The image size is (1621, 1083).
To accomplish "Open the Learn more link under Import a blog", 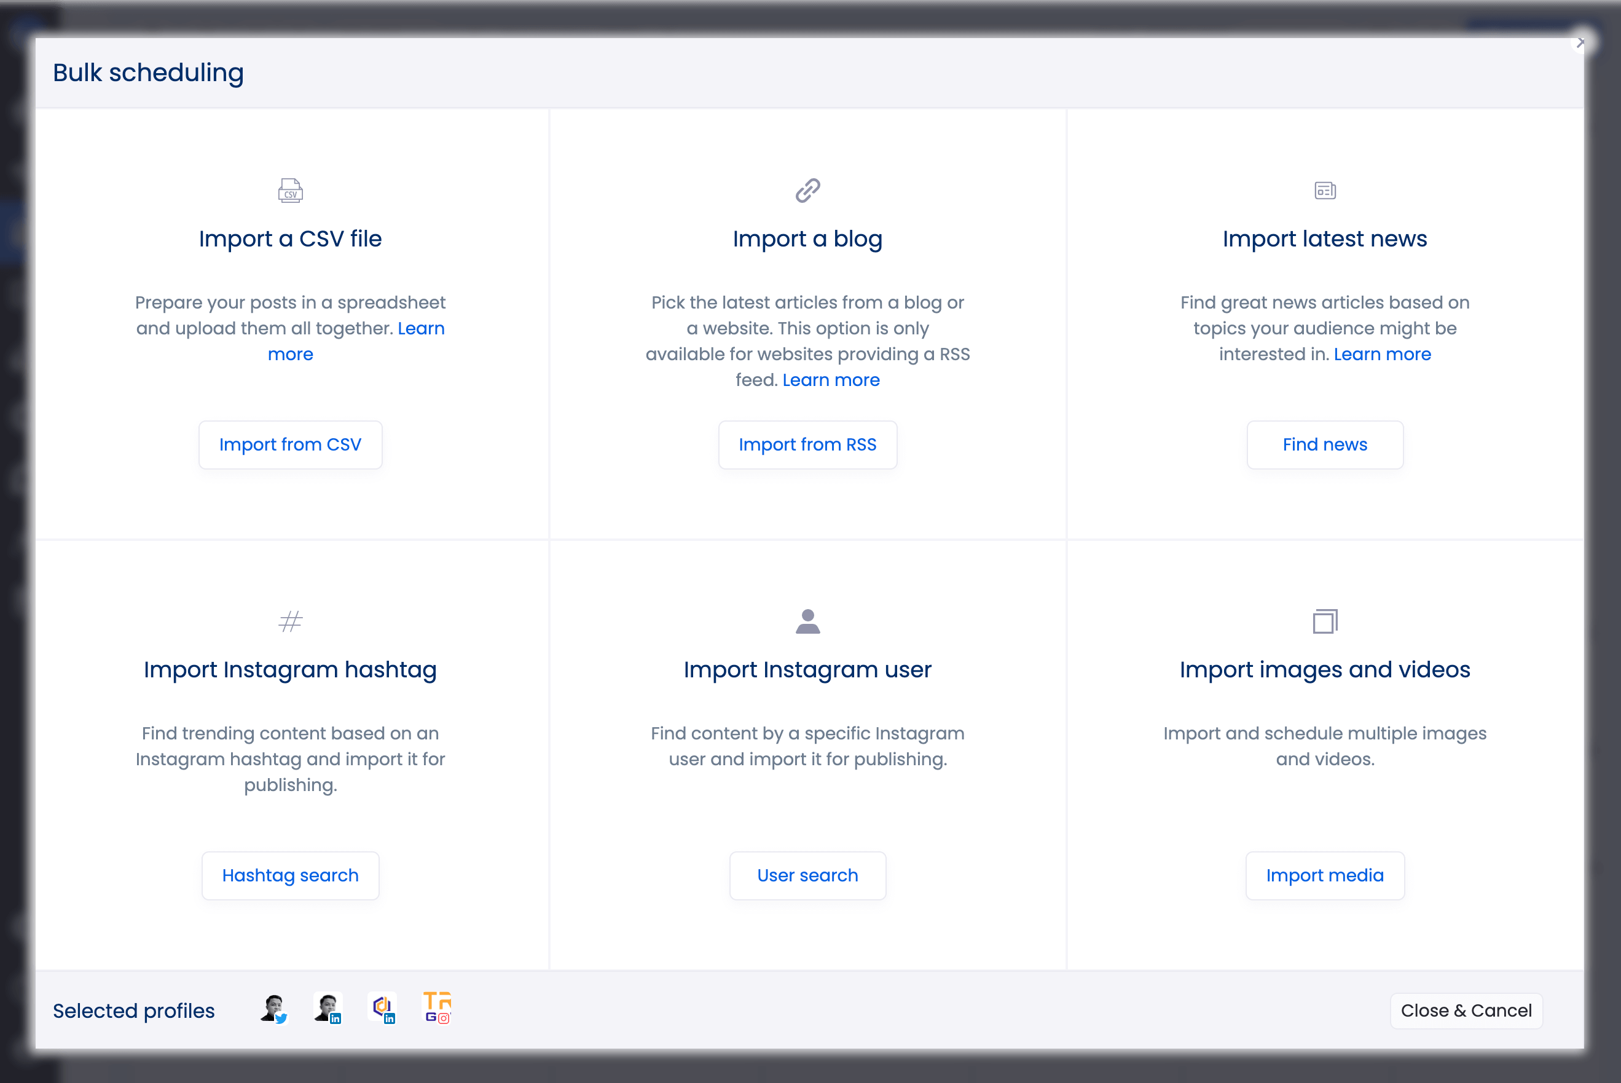I will (x=831, y=380).
